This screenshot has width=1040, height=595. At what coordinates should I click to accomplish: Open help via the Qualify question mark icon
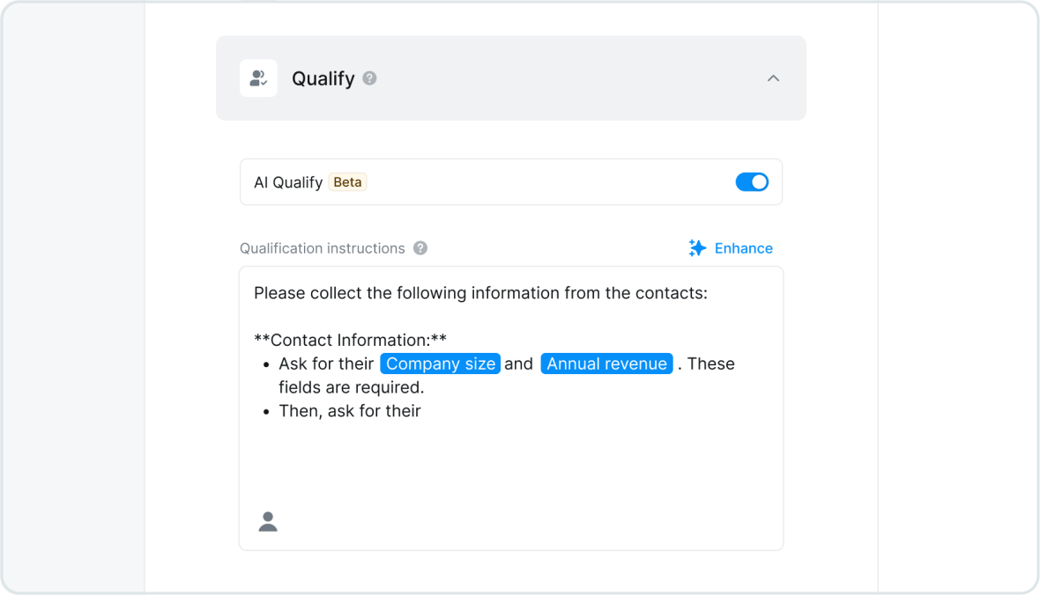click(x=368, y=78)
